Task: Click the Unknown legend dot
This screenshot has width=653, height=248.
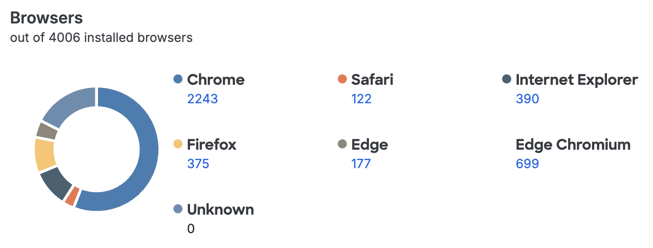Action: click(x=178, y=209)
